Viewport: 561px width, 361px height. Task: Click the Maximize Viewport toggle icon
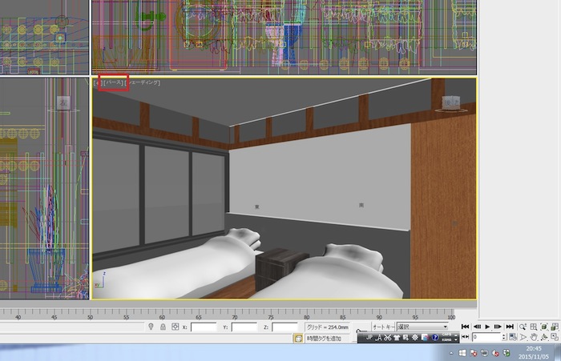[x=555, y=338]
